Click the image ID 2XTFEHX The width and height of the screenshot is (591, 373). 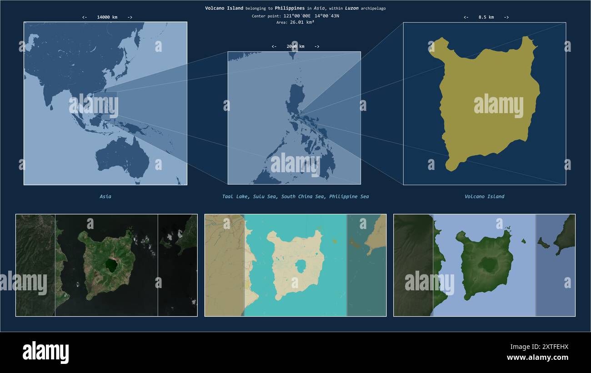coord(543,347)
